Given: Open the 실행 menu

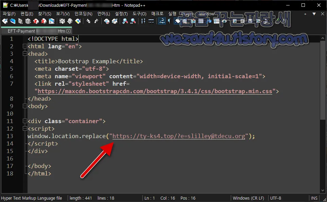Looking at the screenshot, I should click(172, 14).
